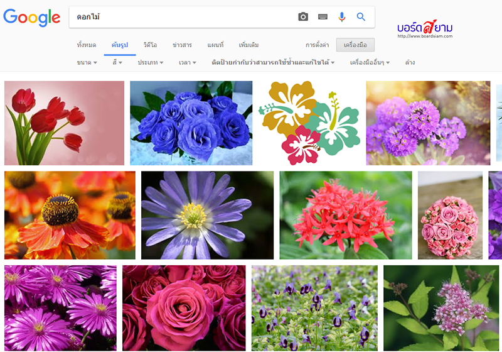Click the camera search-by-image icon
Image resolution: width=502 pixels, height=352 pixels.
click(x=303, y=17)
